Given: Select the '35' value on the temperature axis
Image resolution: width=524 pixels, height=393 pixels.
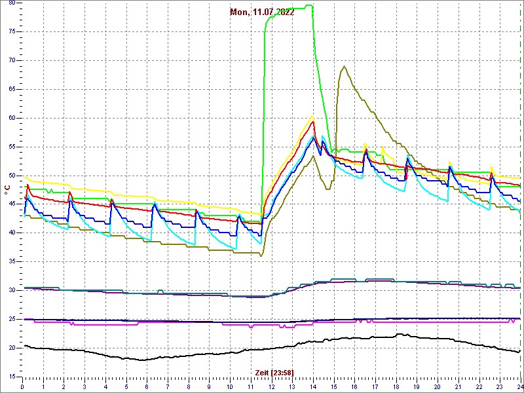Looking at the screenshot, I should (11, 261).
